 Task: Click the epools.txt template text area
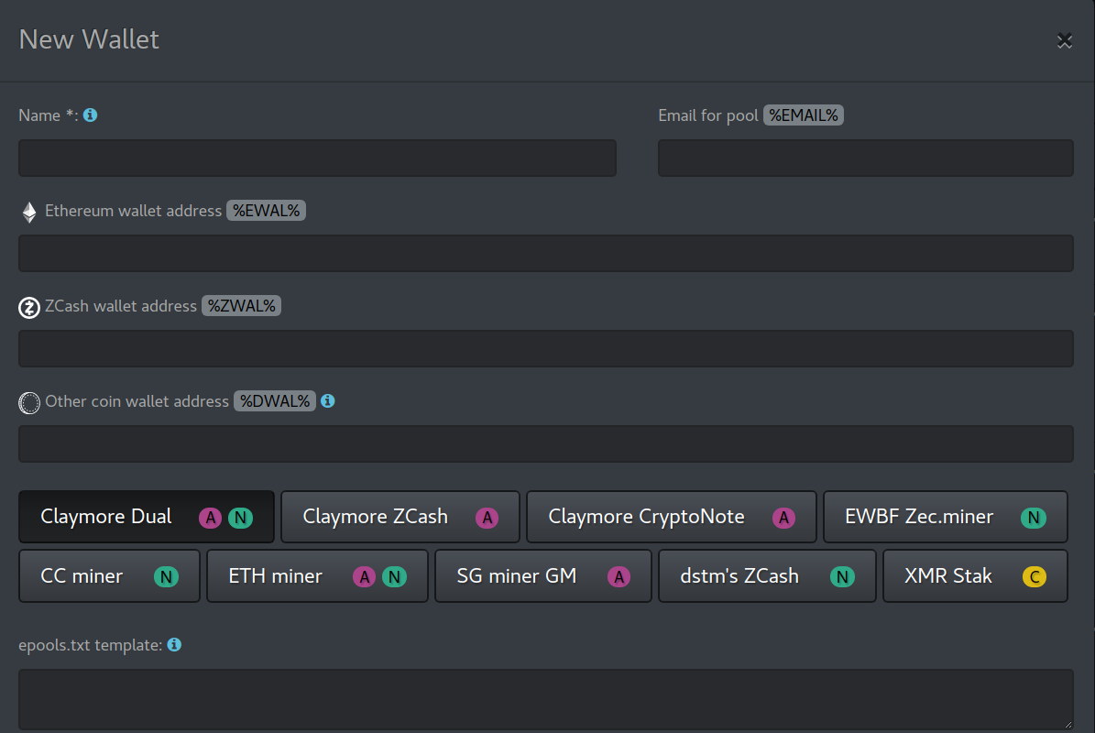click(x=546, y=700)
